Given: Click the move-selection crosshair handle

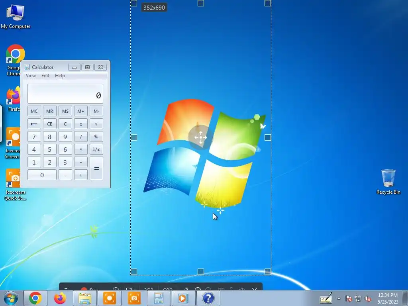Looking at the screenshot, I should point(201,137).
